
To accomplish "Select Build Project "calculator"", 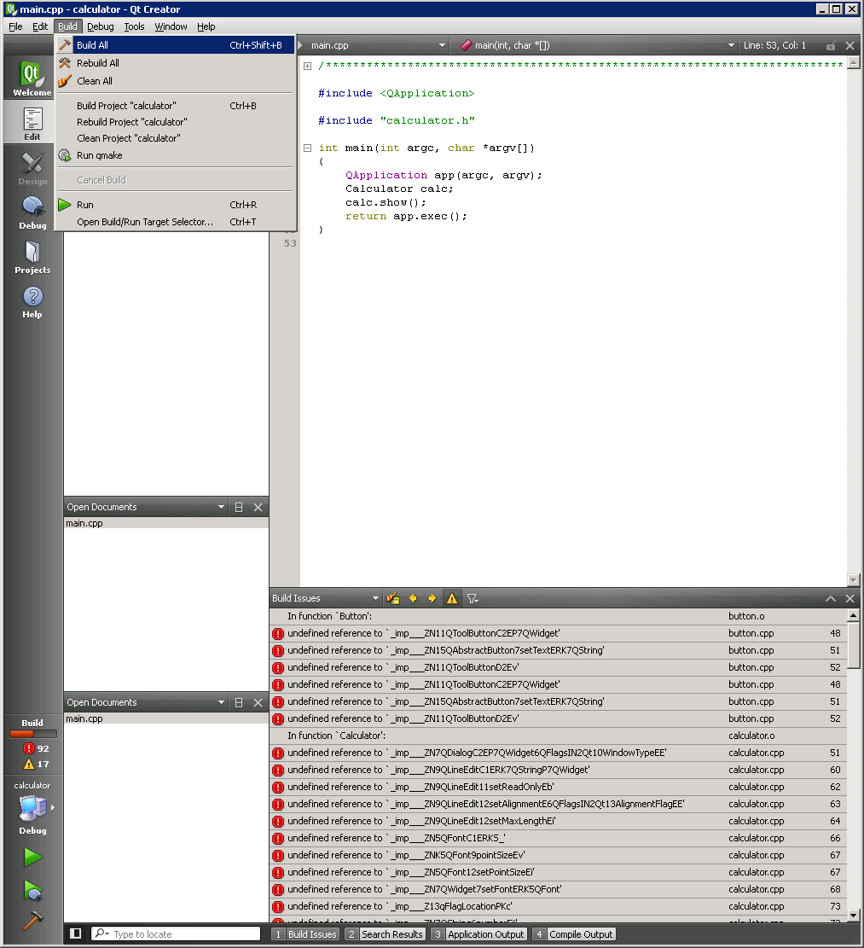I will (x=176, y=106).
